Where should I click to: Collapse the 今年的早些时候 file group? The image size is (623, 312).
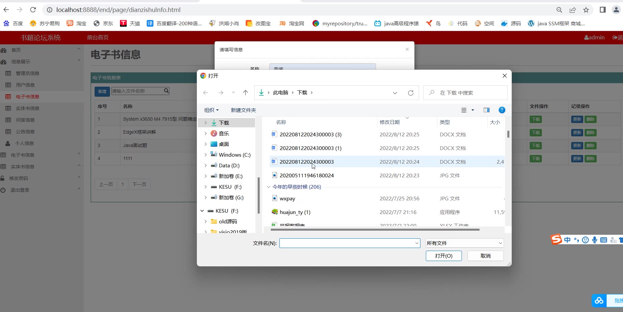[x=268, y=187]
